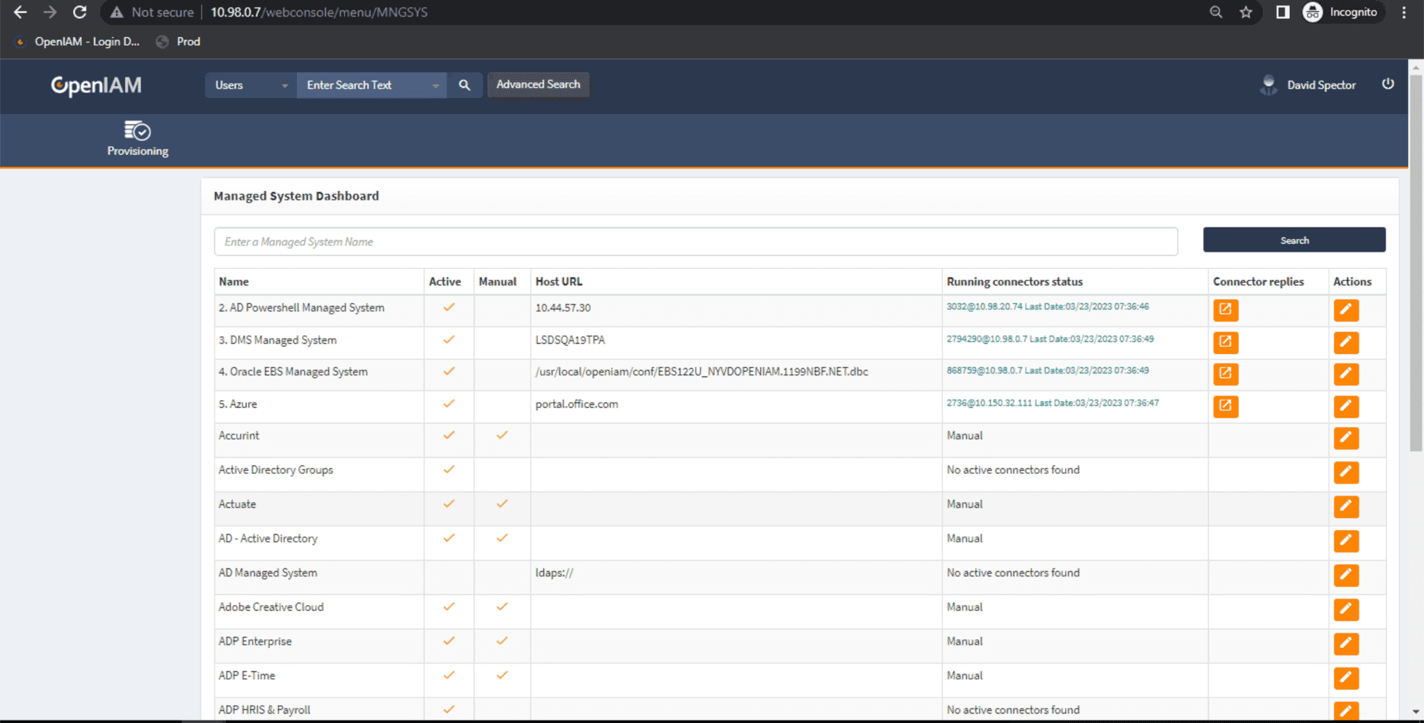
Task: Edit the Accurint managed system
Action: 1345,438
